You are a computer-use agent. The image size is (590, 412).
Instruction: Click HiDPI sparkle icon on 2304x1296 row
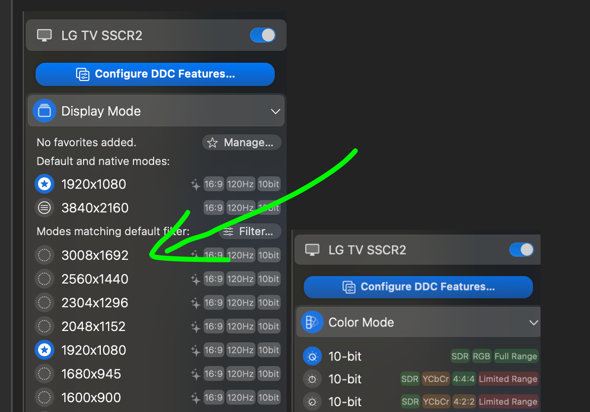coord(195,303)
